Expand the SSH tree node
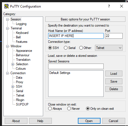The width and height of the screenshot is (128, 126). (13, 87)
